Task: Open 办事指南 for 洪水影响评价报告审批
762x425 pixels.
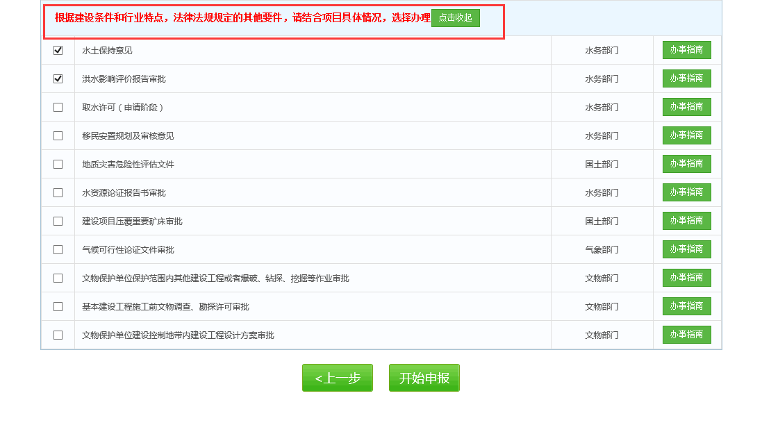Action: point(686,78)
